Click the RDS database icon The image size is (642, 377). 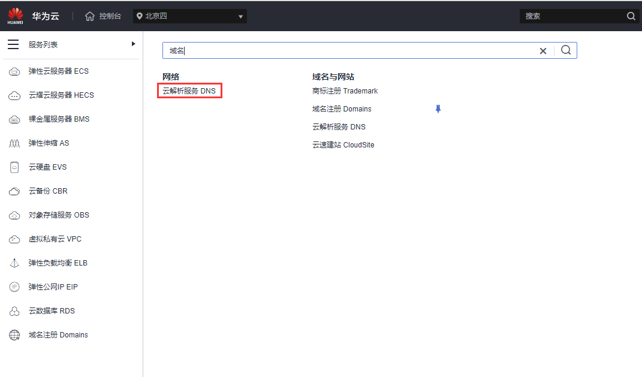14,311
